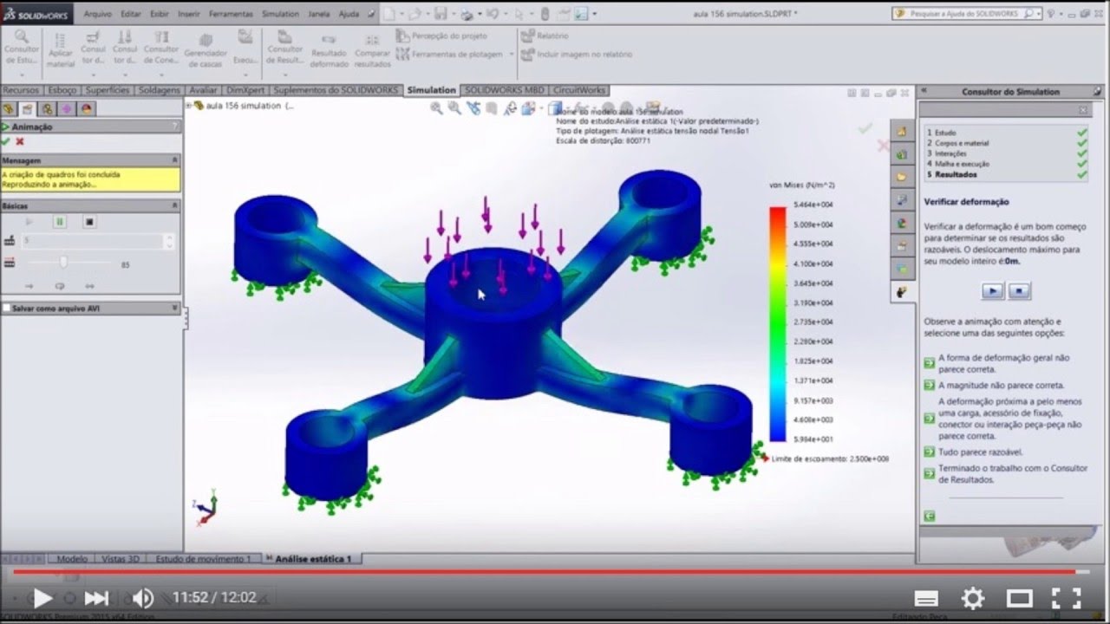Image resolution: width=1110 pixels, height=624 pixels.
Task: Click File Explorer task pane tab
Action: [902, 177]
